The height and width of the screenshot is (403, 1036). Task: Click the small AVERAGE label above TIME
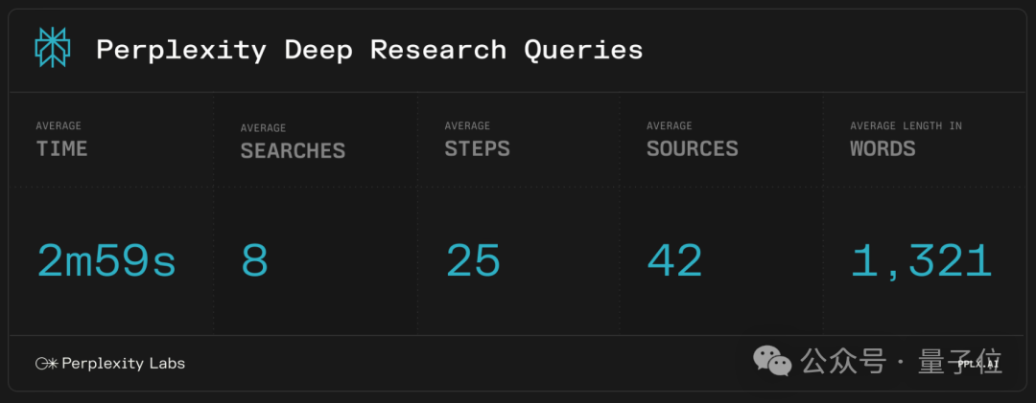[59, 126]
